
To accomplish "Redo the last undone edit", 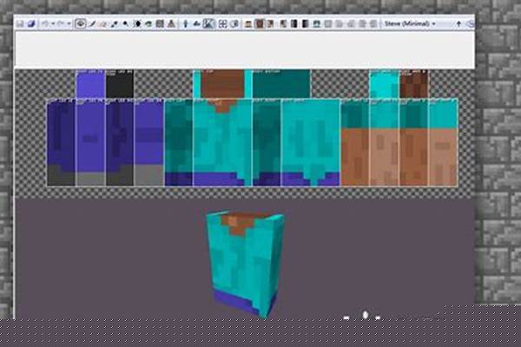I will click(58, 23).
